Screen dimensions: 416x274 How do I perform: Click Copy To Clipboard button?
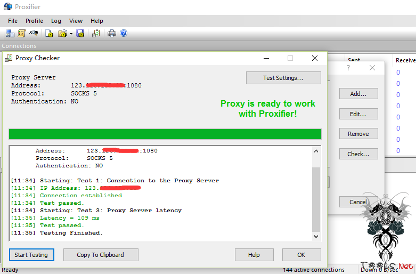pyautogui.click(x=101, y=255)
